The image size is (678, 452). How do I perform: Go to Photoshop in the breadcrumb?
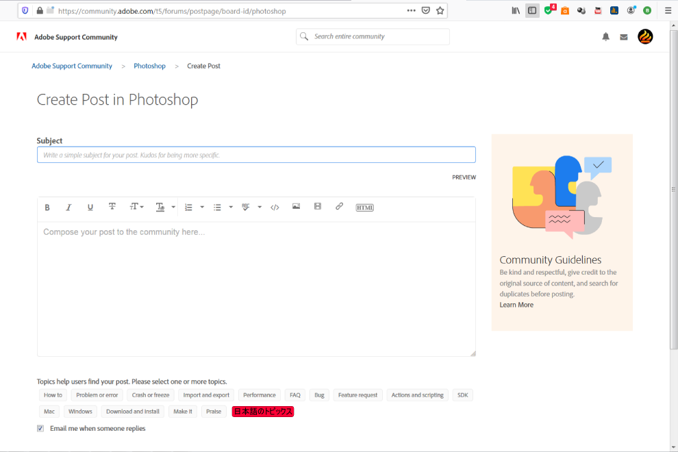[149, 66]
